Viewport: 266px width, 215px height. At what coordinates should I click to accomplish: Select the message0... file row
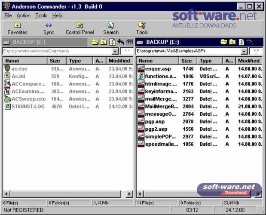click(199, 114)
